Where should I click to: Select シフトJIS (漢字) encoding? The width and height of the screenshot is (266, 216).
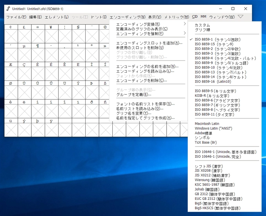[x=225, y=166]
